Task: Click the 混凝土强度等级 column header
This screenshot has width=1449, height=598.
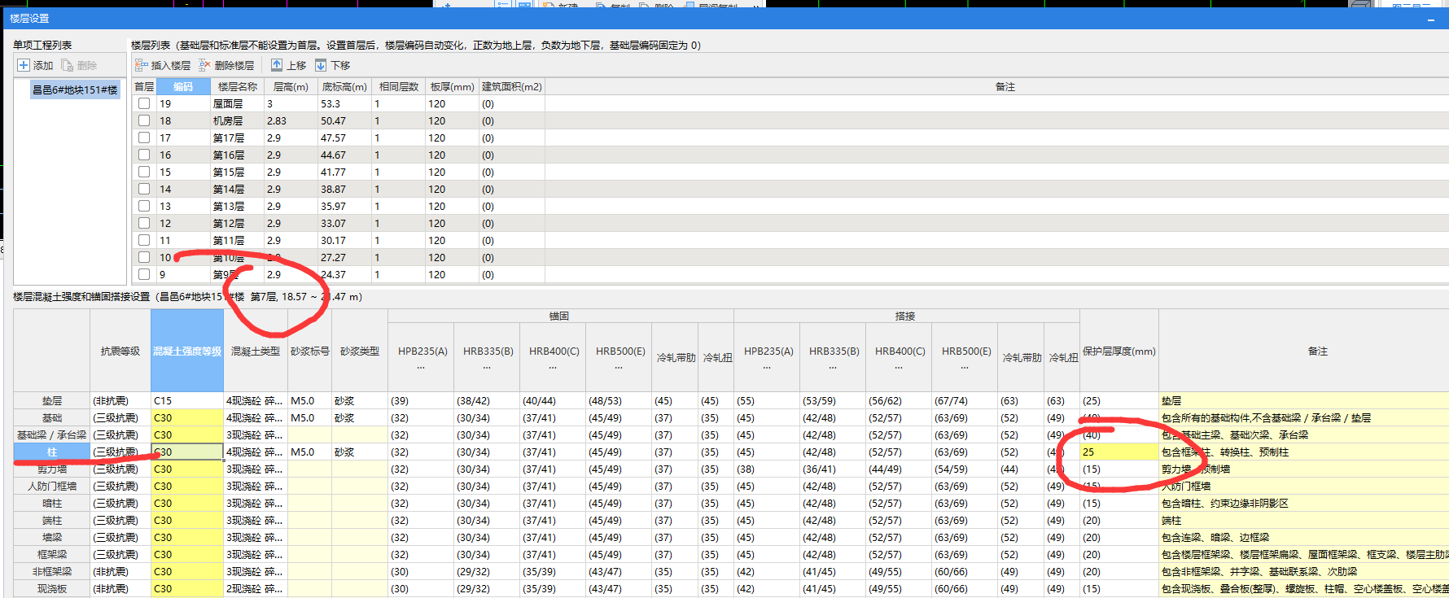Action: [x=187, y=351]
